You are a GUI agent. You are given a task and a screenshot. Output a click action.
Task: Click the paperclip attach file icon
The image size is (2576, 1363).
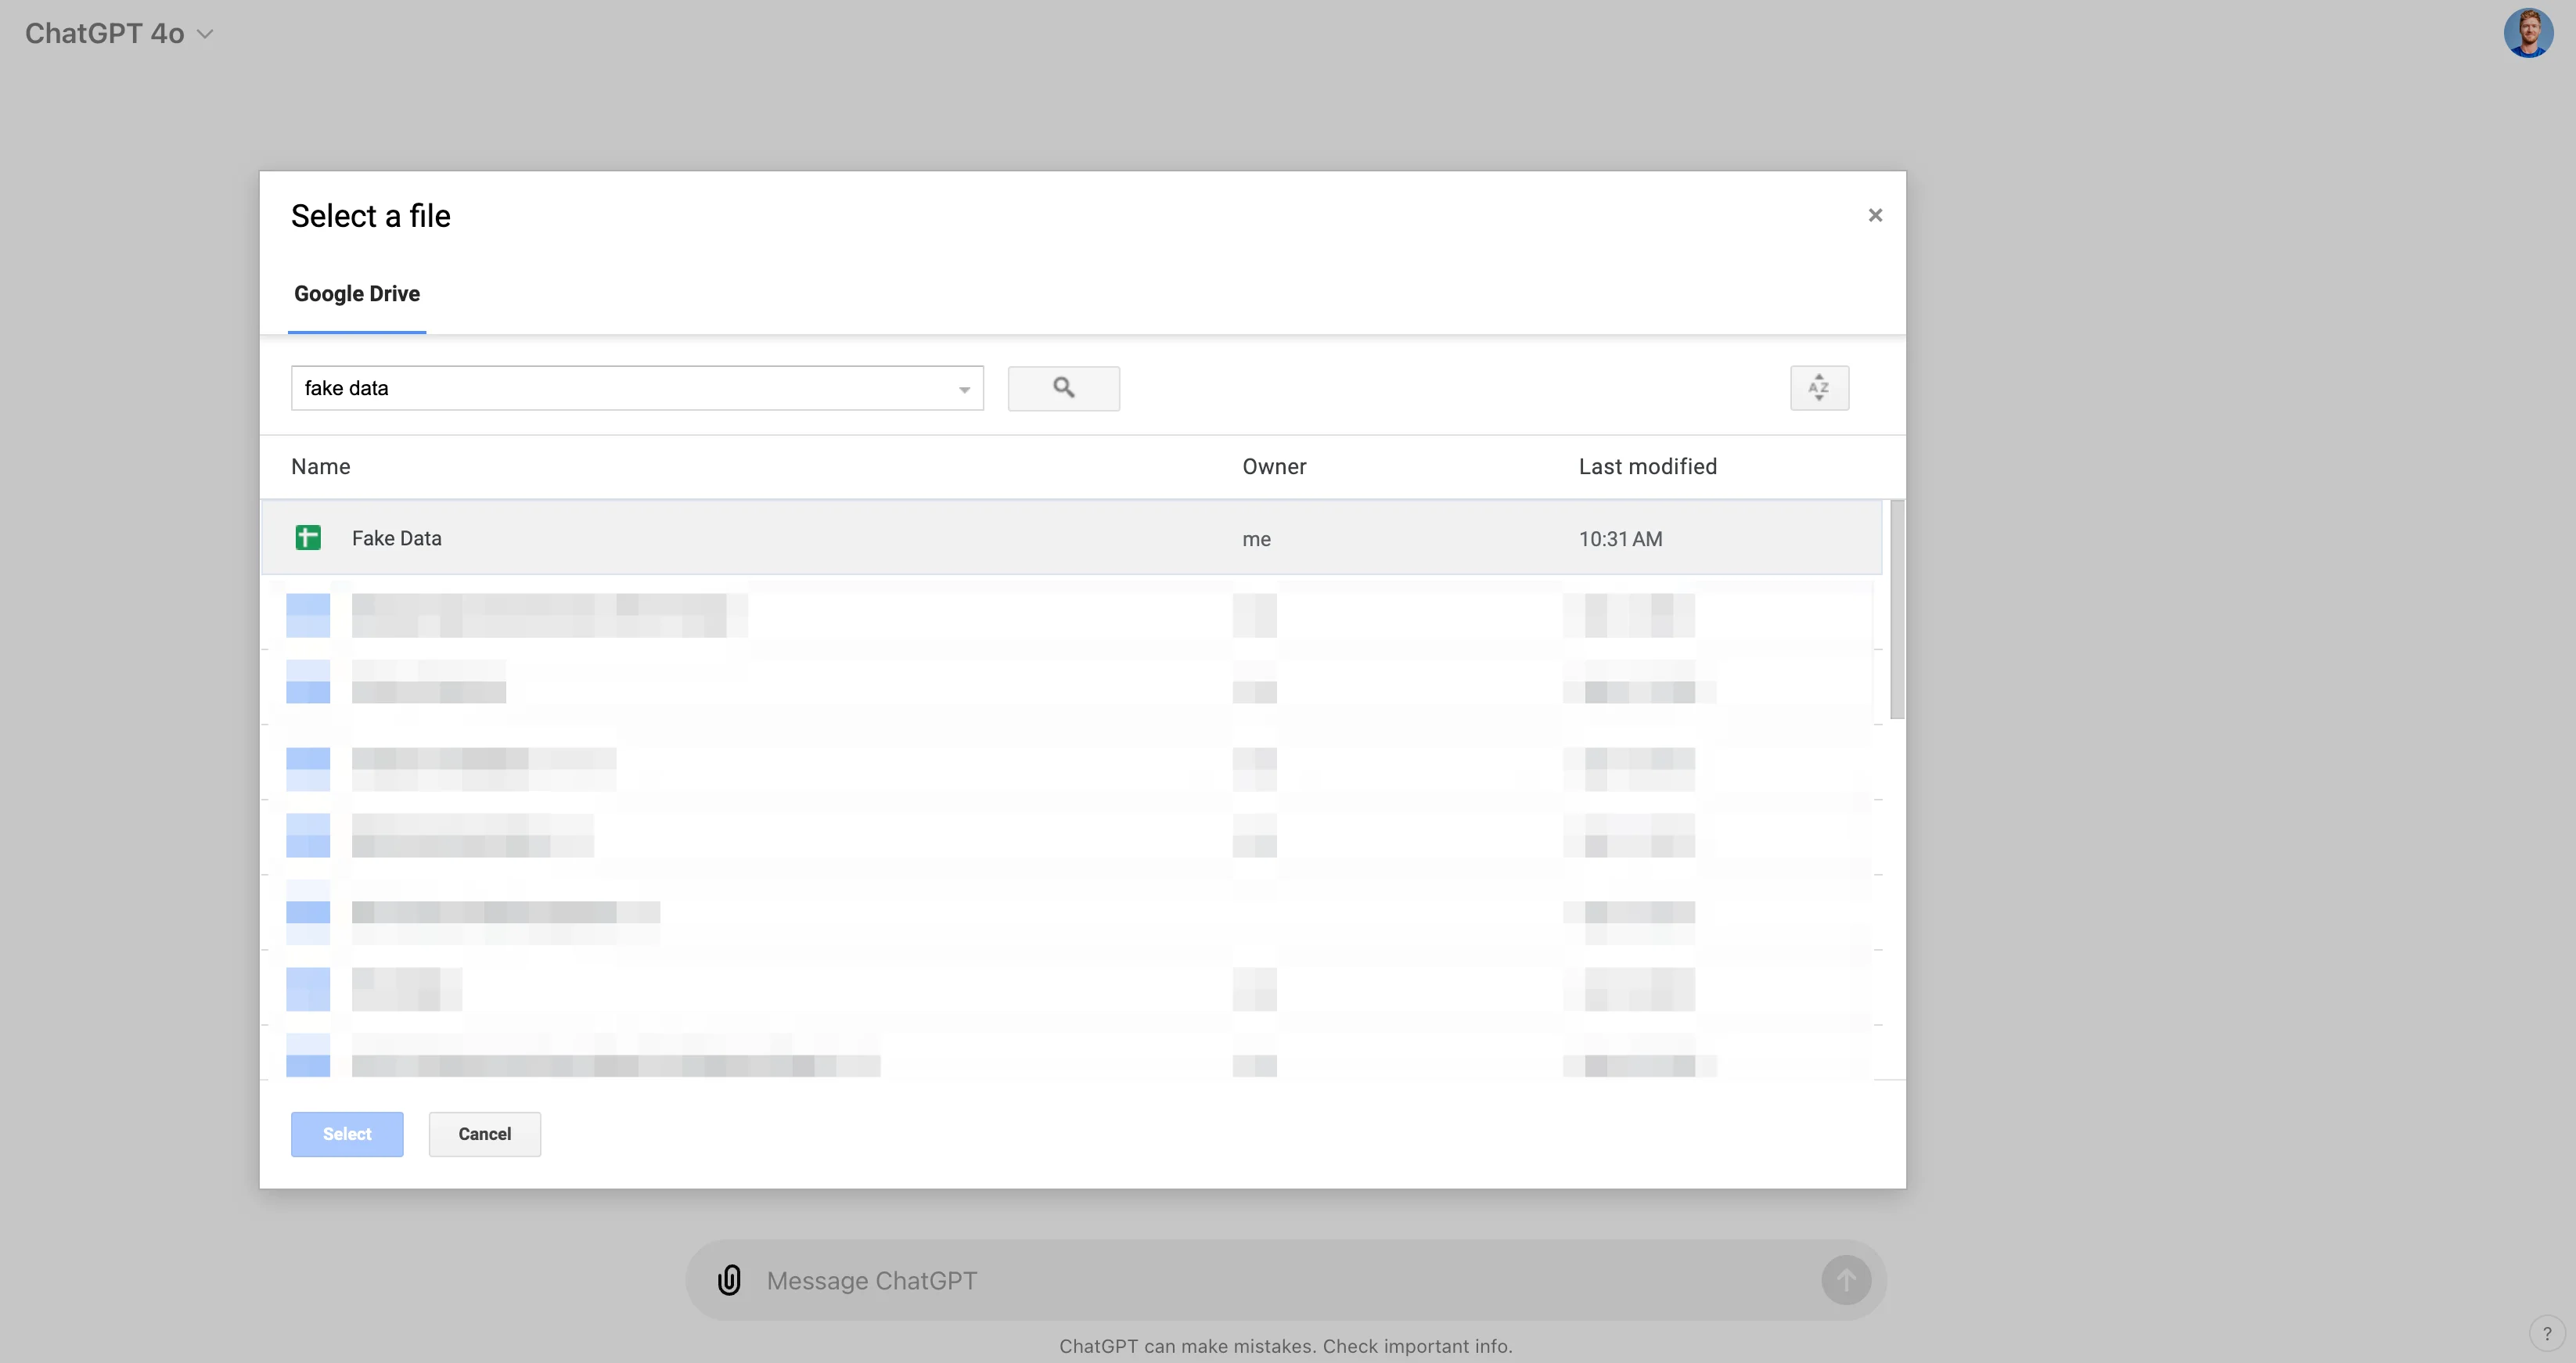(x=729, y=1279)
